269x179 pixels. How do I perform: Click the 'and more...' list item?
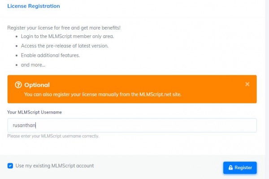coord(33,65)
